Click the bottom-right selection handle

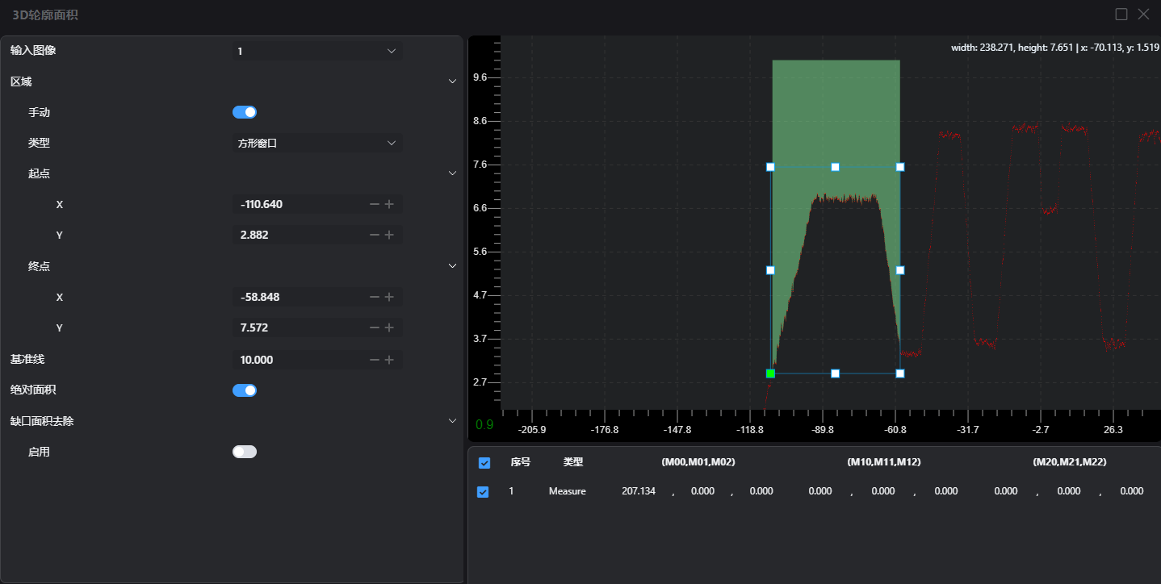[900, 373]
